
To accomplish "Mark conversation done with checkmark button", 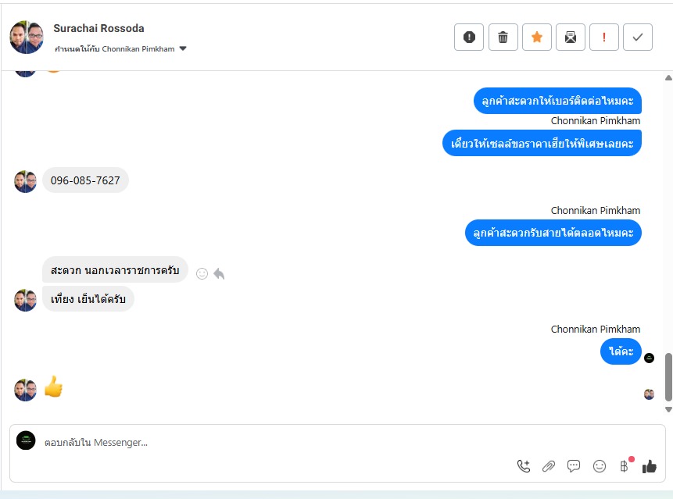I will pyautogui.click(x=638, y=37).
